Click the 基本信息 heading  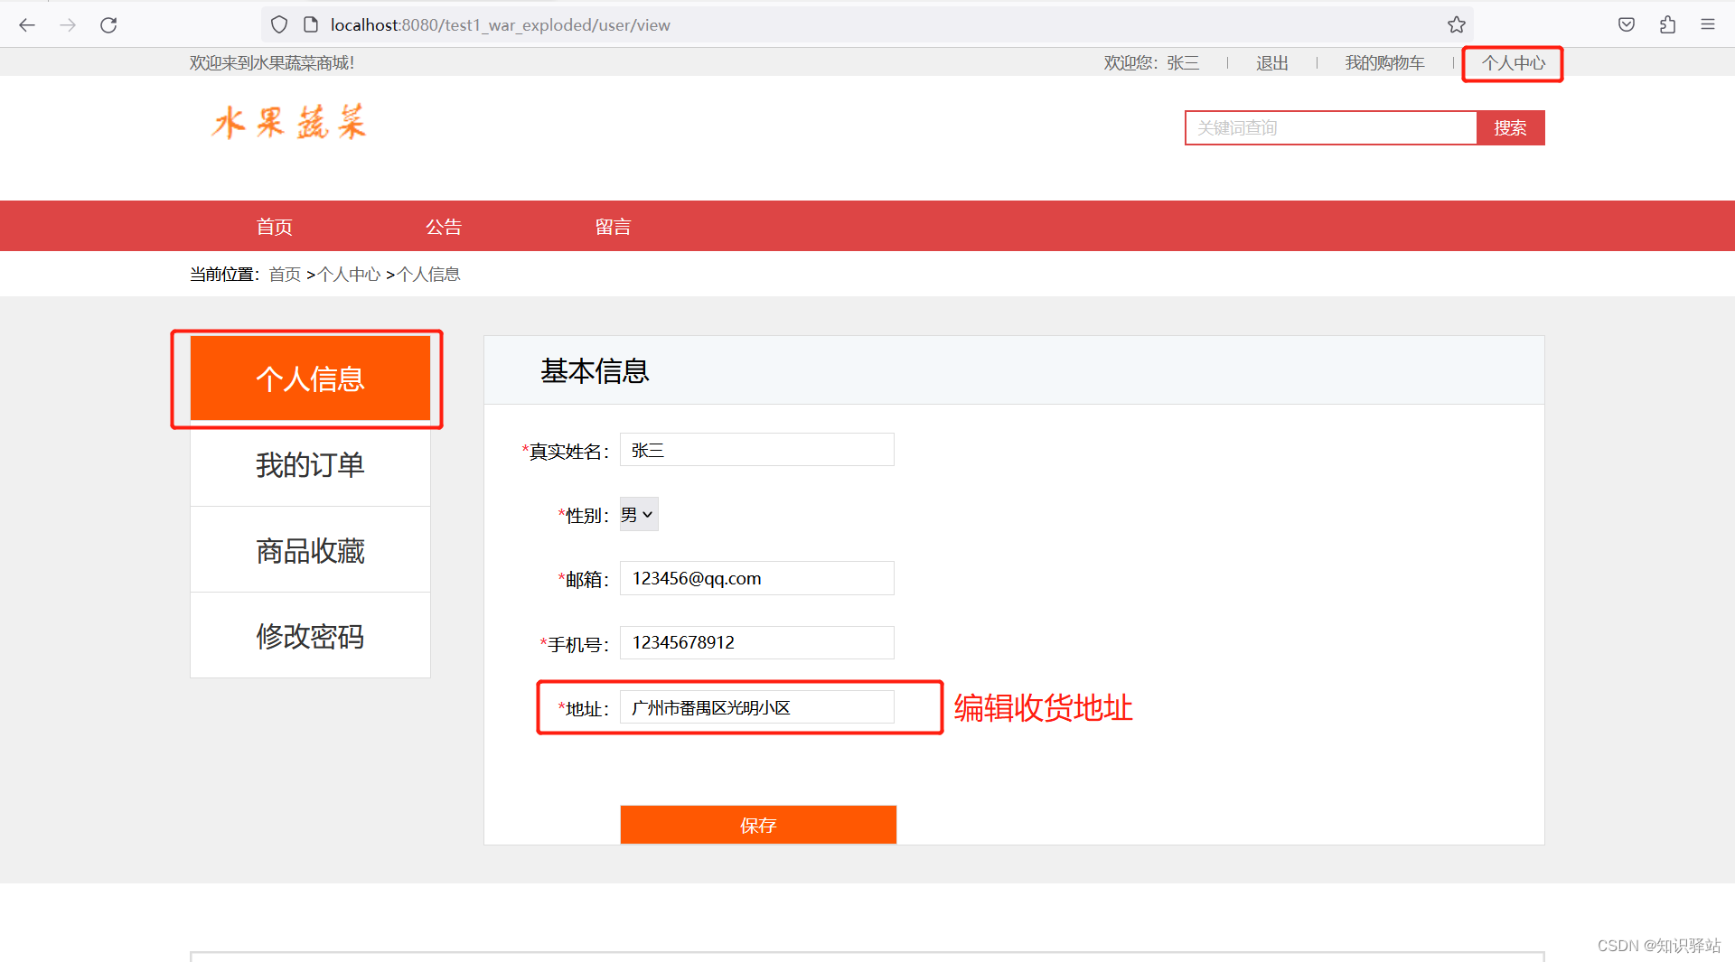(595, 371)
